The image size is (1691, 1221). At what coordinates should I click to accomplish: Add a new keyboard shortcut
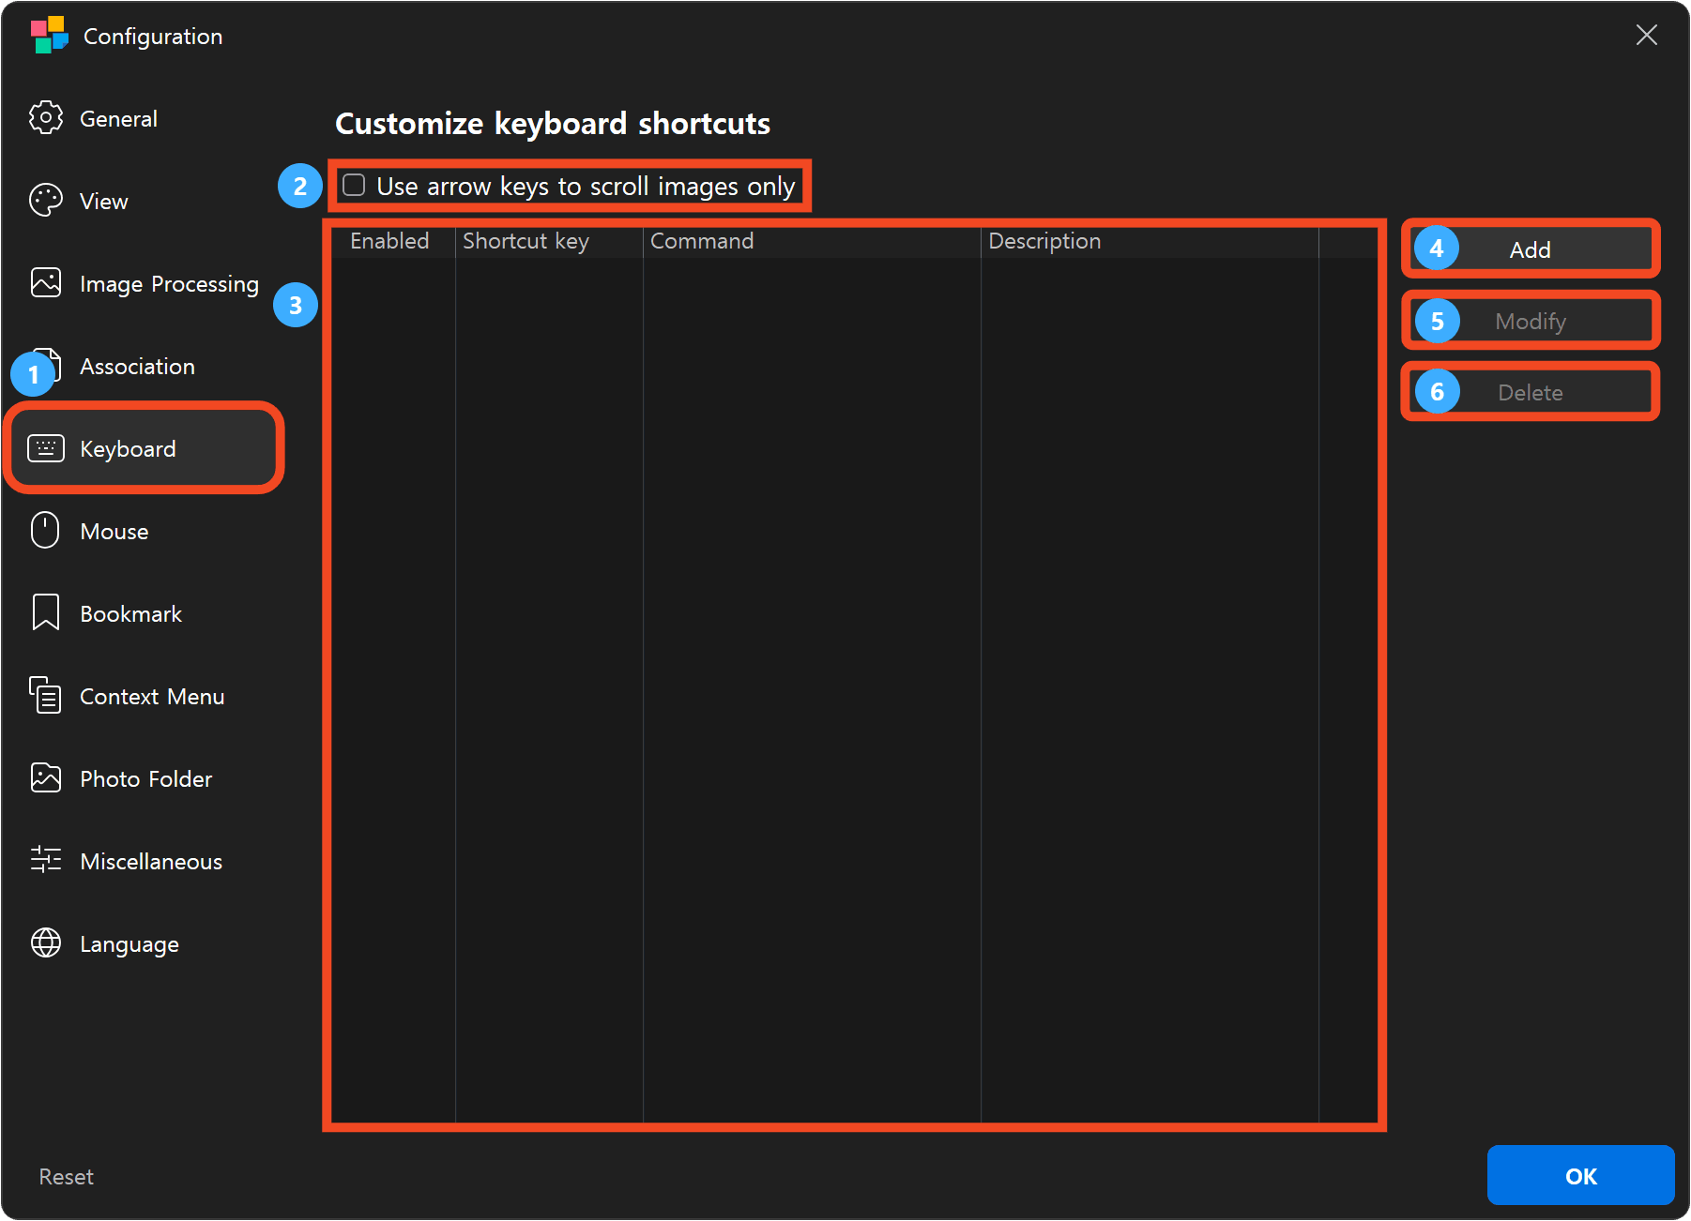[x=1531, y=249]
